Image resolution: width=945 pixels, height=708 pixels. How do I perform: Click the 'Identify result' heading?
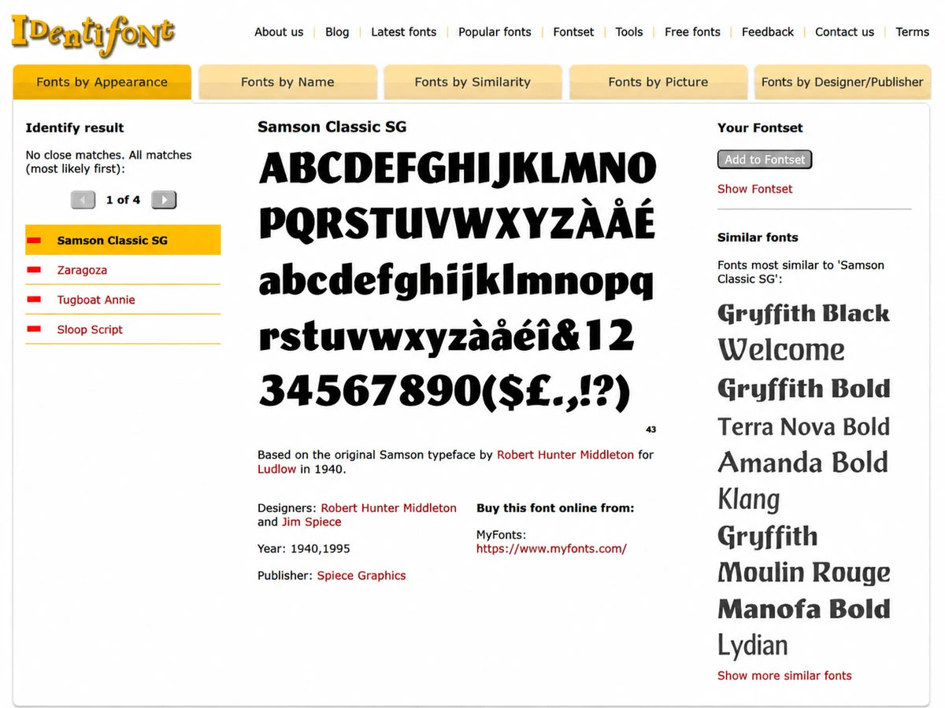[75, 127]
